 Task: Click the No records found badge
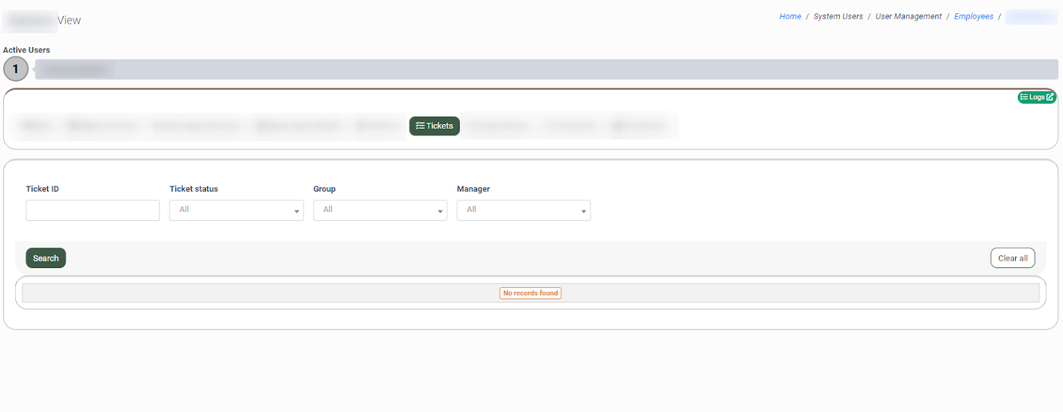click(x=530, y=293)
